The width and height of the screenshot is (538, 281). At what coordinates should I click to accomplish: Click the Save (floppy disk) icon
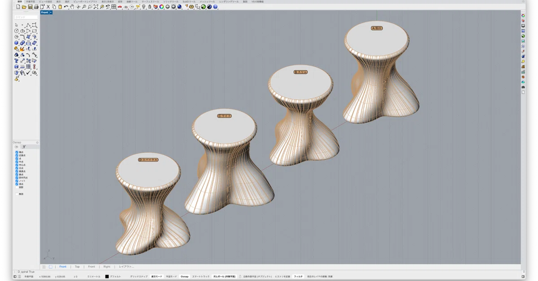(x=30, y=7)
